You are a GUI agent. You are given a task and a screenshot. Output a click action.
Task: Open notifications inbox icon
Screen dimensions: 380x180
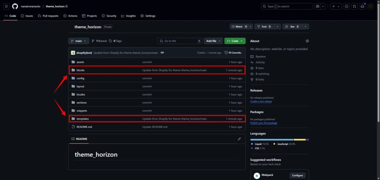point(362,6)
